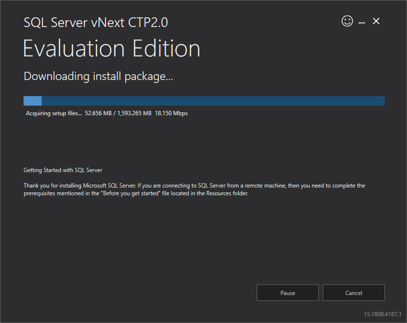Select the Downloading install package label
This screenshot has height=323, width=407.
pos(98,76)
